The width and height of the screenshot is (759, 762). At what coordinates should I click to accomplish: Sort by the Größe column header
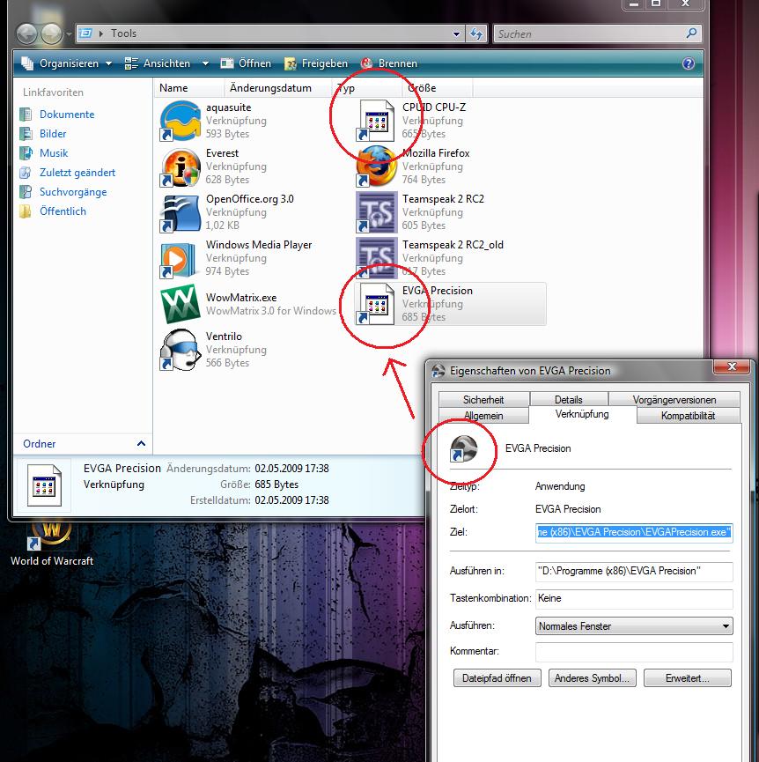click(437, 88)
